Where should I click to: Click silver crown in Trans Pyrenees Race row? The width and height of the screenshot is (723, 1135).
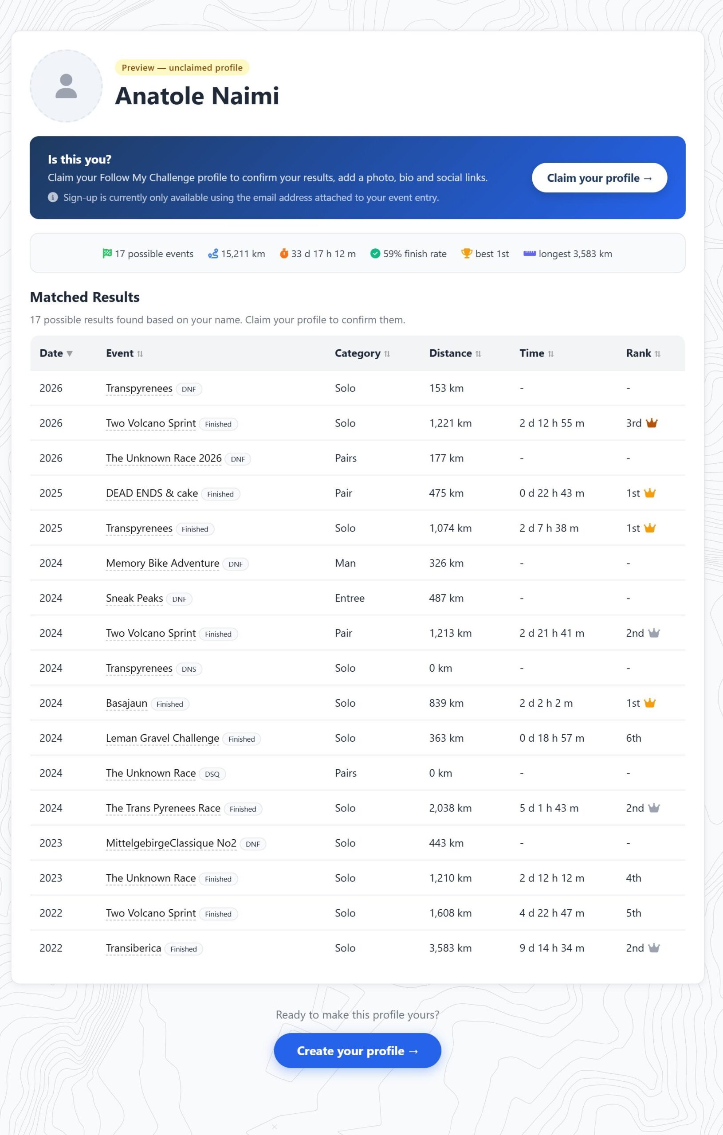click(x=654, y=807)
